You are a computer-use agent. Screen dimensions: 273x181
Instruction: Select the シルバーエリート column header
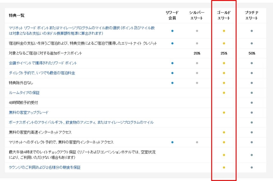click(x=197, y=15)
